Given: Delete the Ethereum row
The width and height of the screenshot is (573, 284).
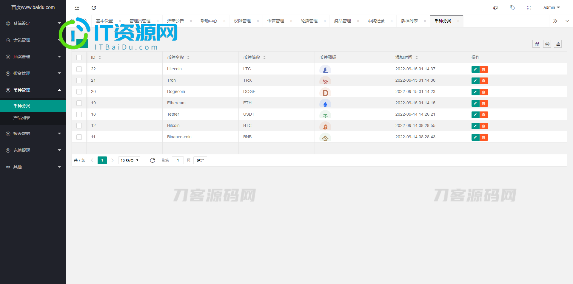Looking at the screenshot, I should coord(484,103).
